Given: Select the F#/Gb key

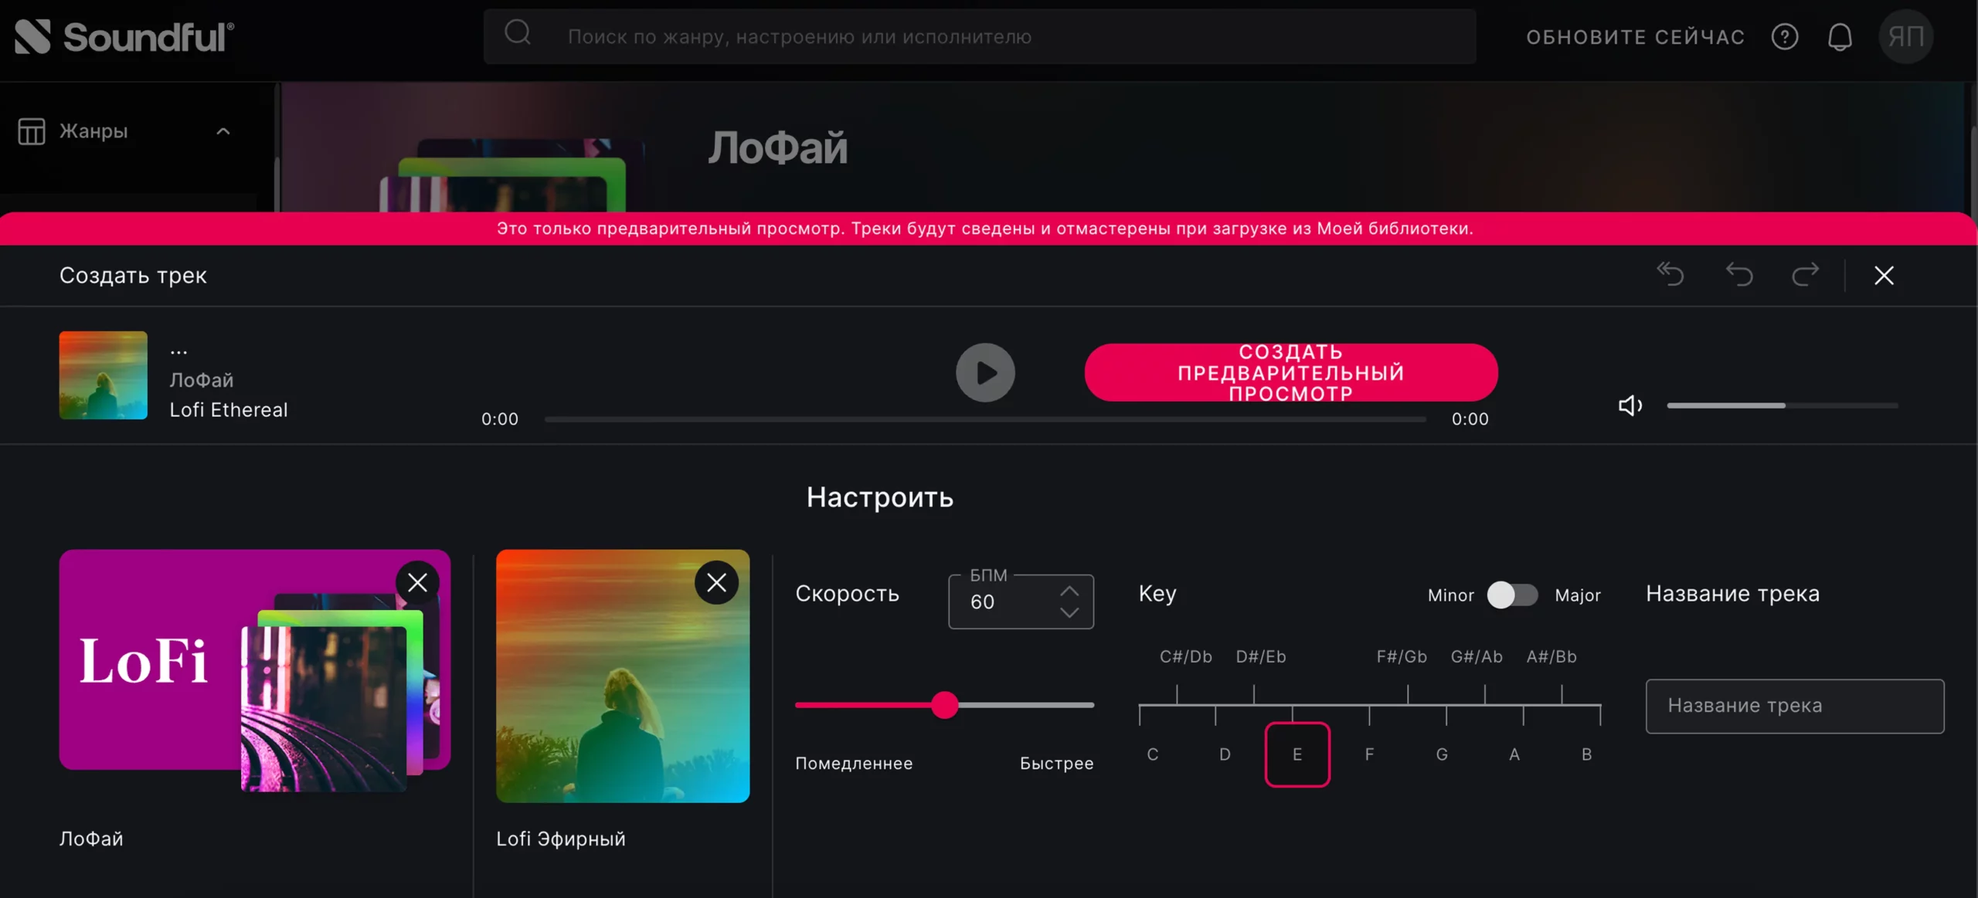Looking at the screenshot, I should pos(1402,657).
